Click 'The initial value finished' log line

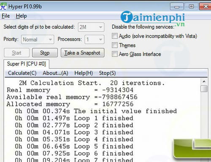96,111
